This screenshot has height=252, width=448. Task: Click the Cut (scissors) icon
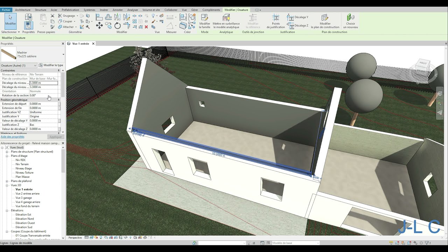[x=52, y=16]
